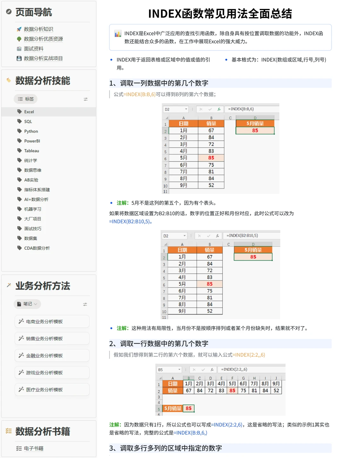
Task: Select the Excel tag in the sidebar
Action: point(29,111)
